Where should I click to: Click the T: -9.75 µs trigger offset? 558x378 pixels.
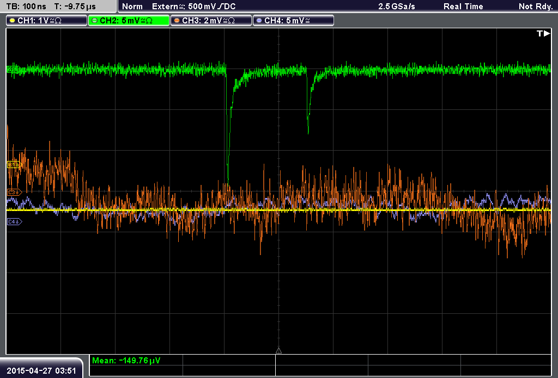(x=75, y=7)
